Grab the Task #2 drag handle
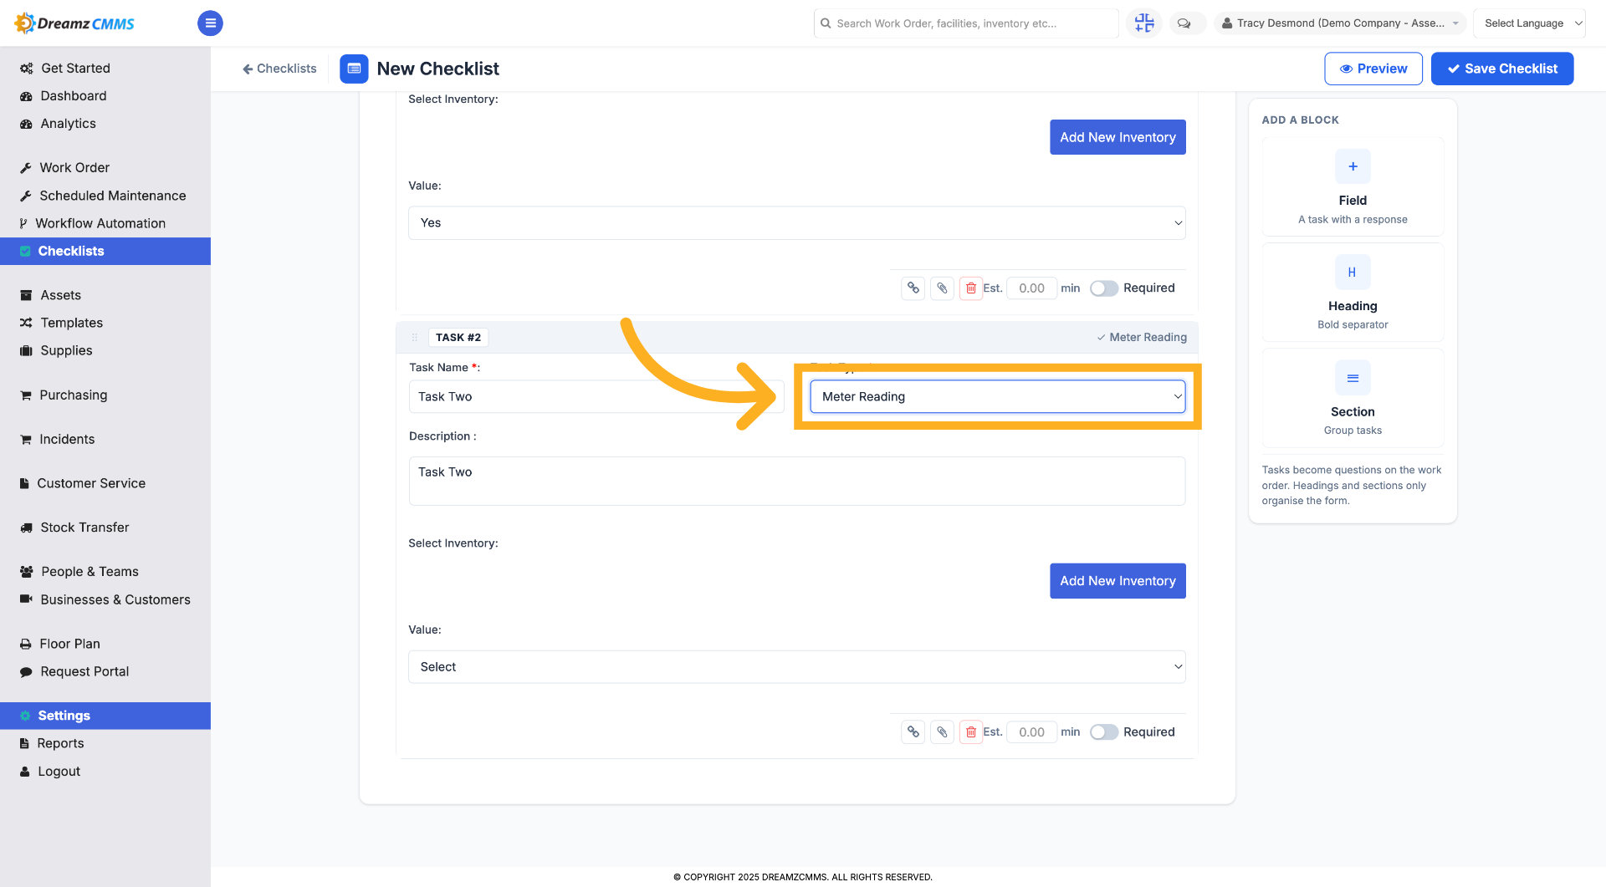1606x887 pixels. pyautogui.click(x=414, y=338)
